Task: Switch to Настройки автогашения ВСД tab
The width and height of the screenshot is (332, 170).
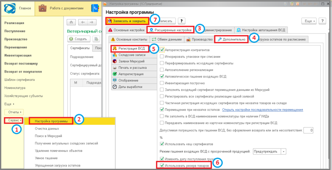Action: (261, 30)
